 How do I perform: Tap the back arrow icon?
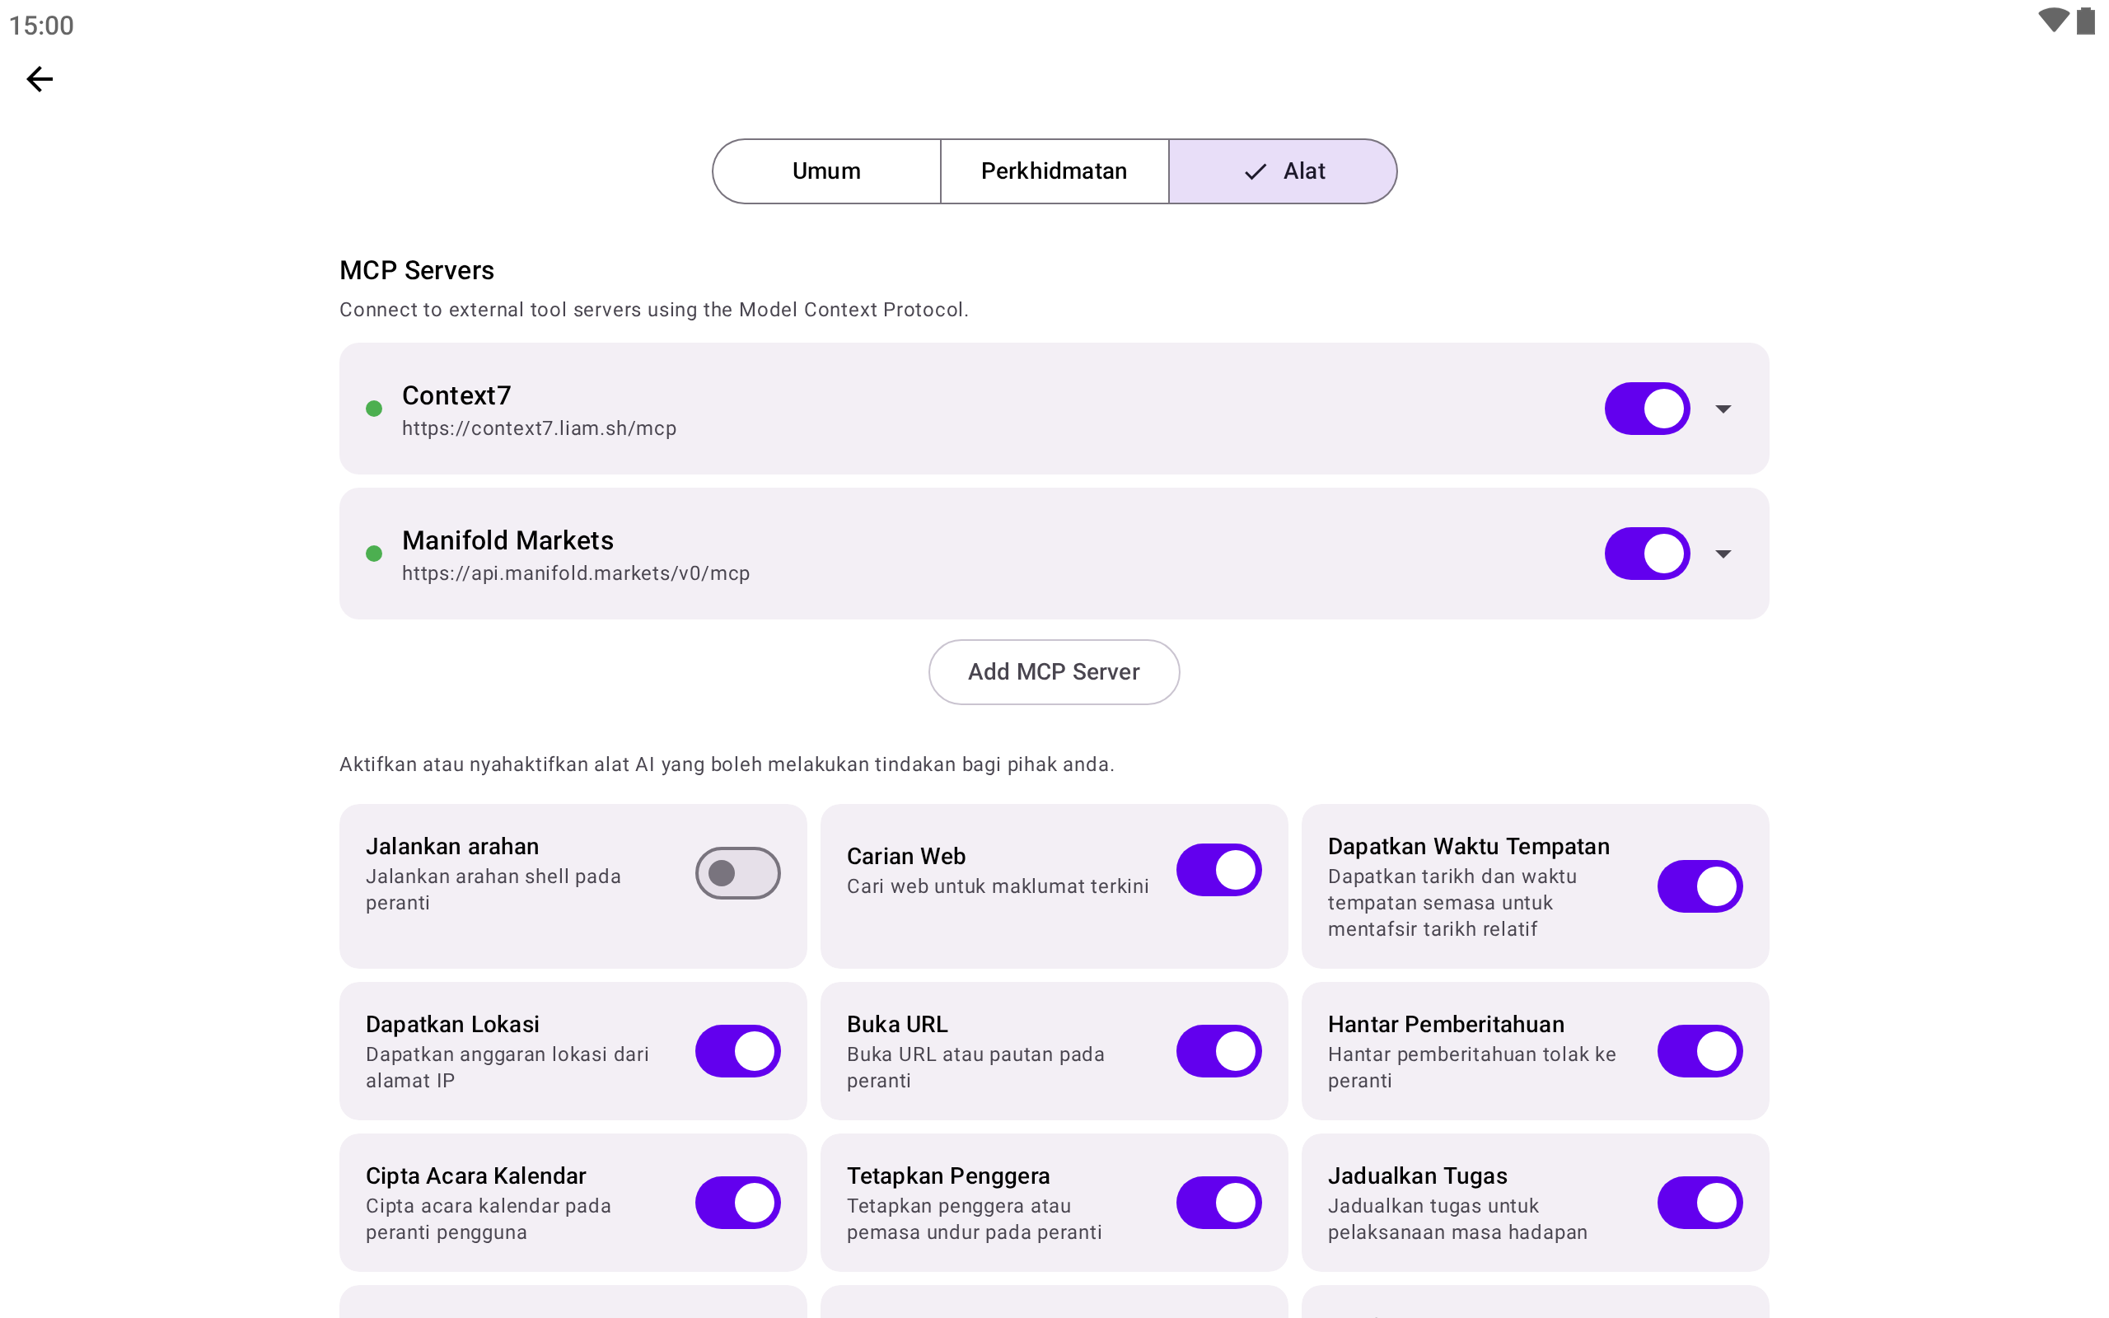pos(40,79)
